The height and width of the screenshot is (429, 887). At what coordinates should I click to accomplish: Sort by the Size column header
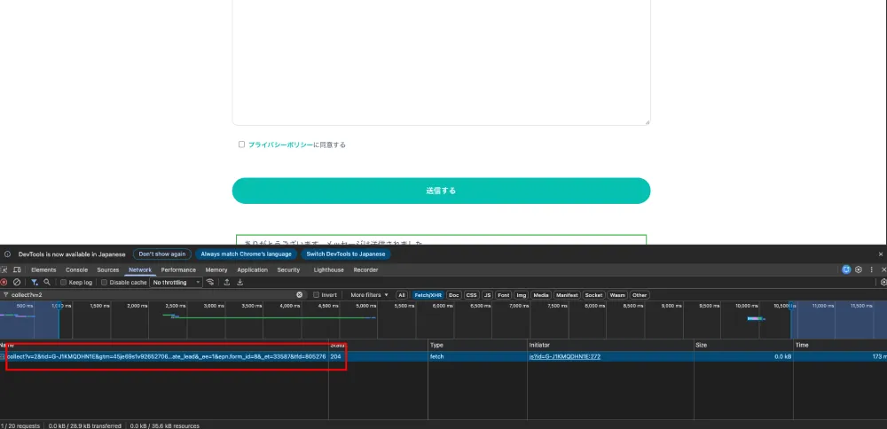click(744, 345)
